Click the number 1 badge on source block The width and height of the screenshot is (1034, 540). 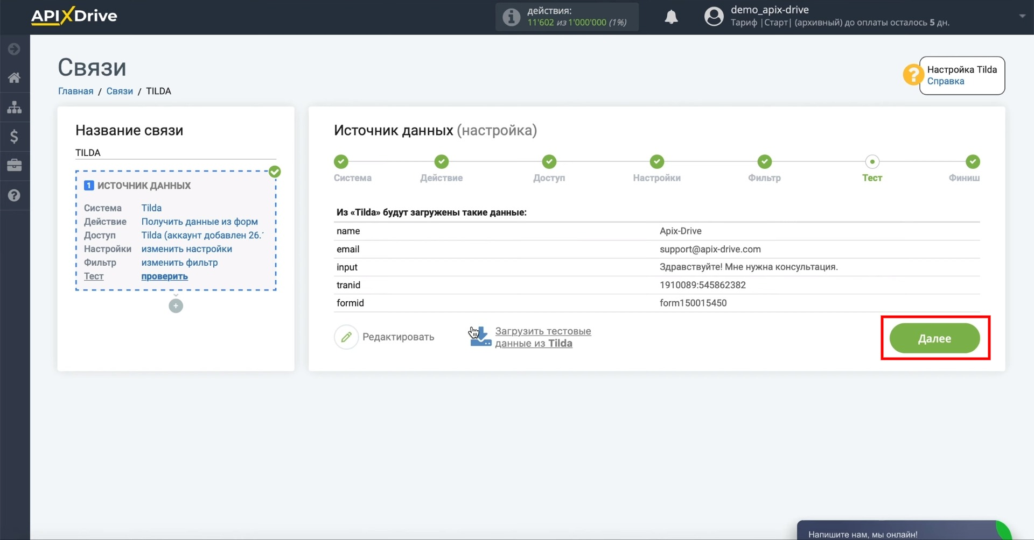click(89, 186)
